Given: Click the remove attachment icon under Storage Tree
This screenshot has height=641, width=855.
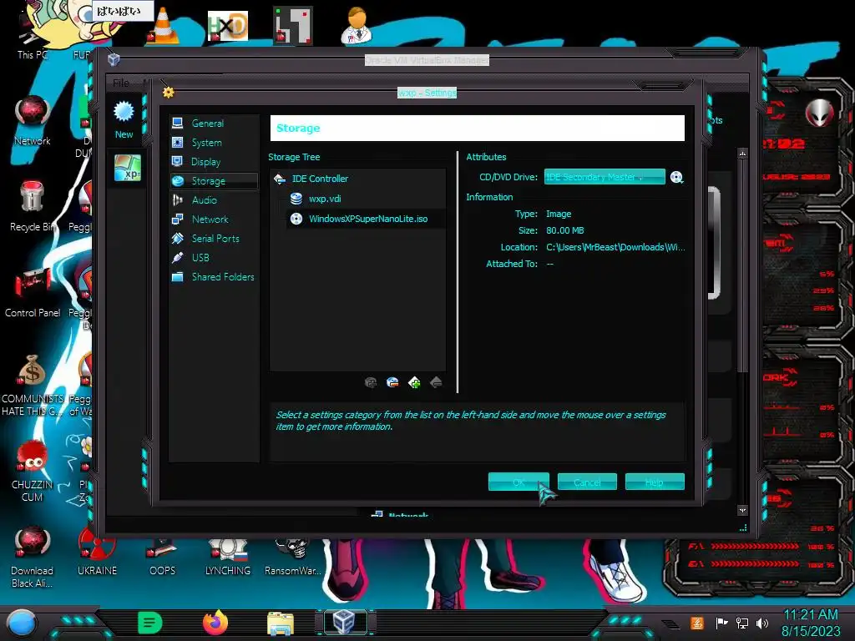Looking at the screenshot, I should point(392,382).
